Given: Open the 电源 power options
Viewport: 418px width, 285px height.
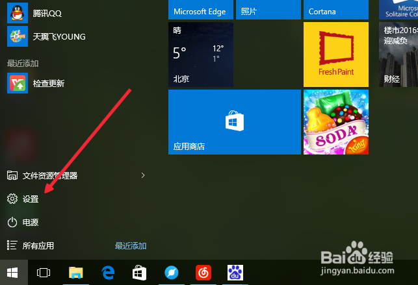Looking at the screenshot, I should pos(23,222).
